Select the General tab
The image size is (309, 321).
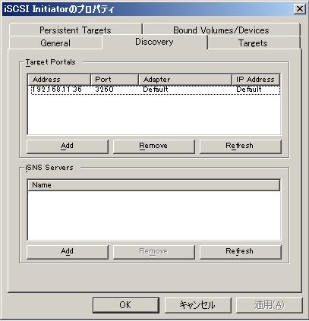pyautogui.click(x=55, y=42)
